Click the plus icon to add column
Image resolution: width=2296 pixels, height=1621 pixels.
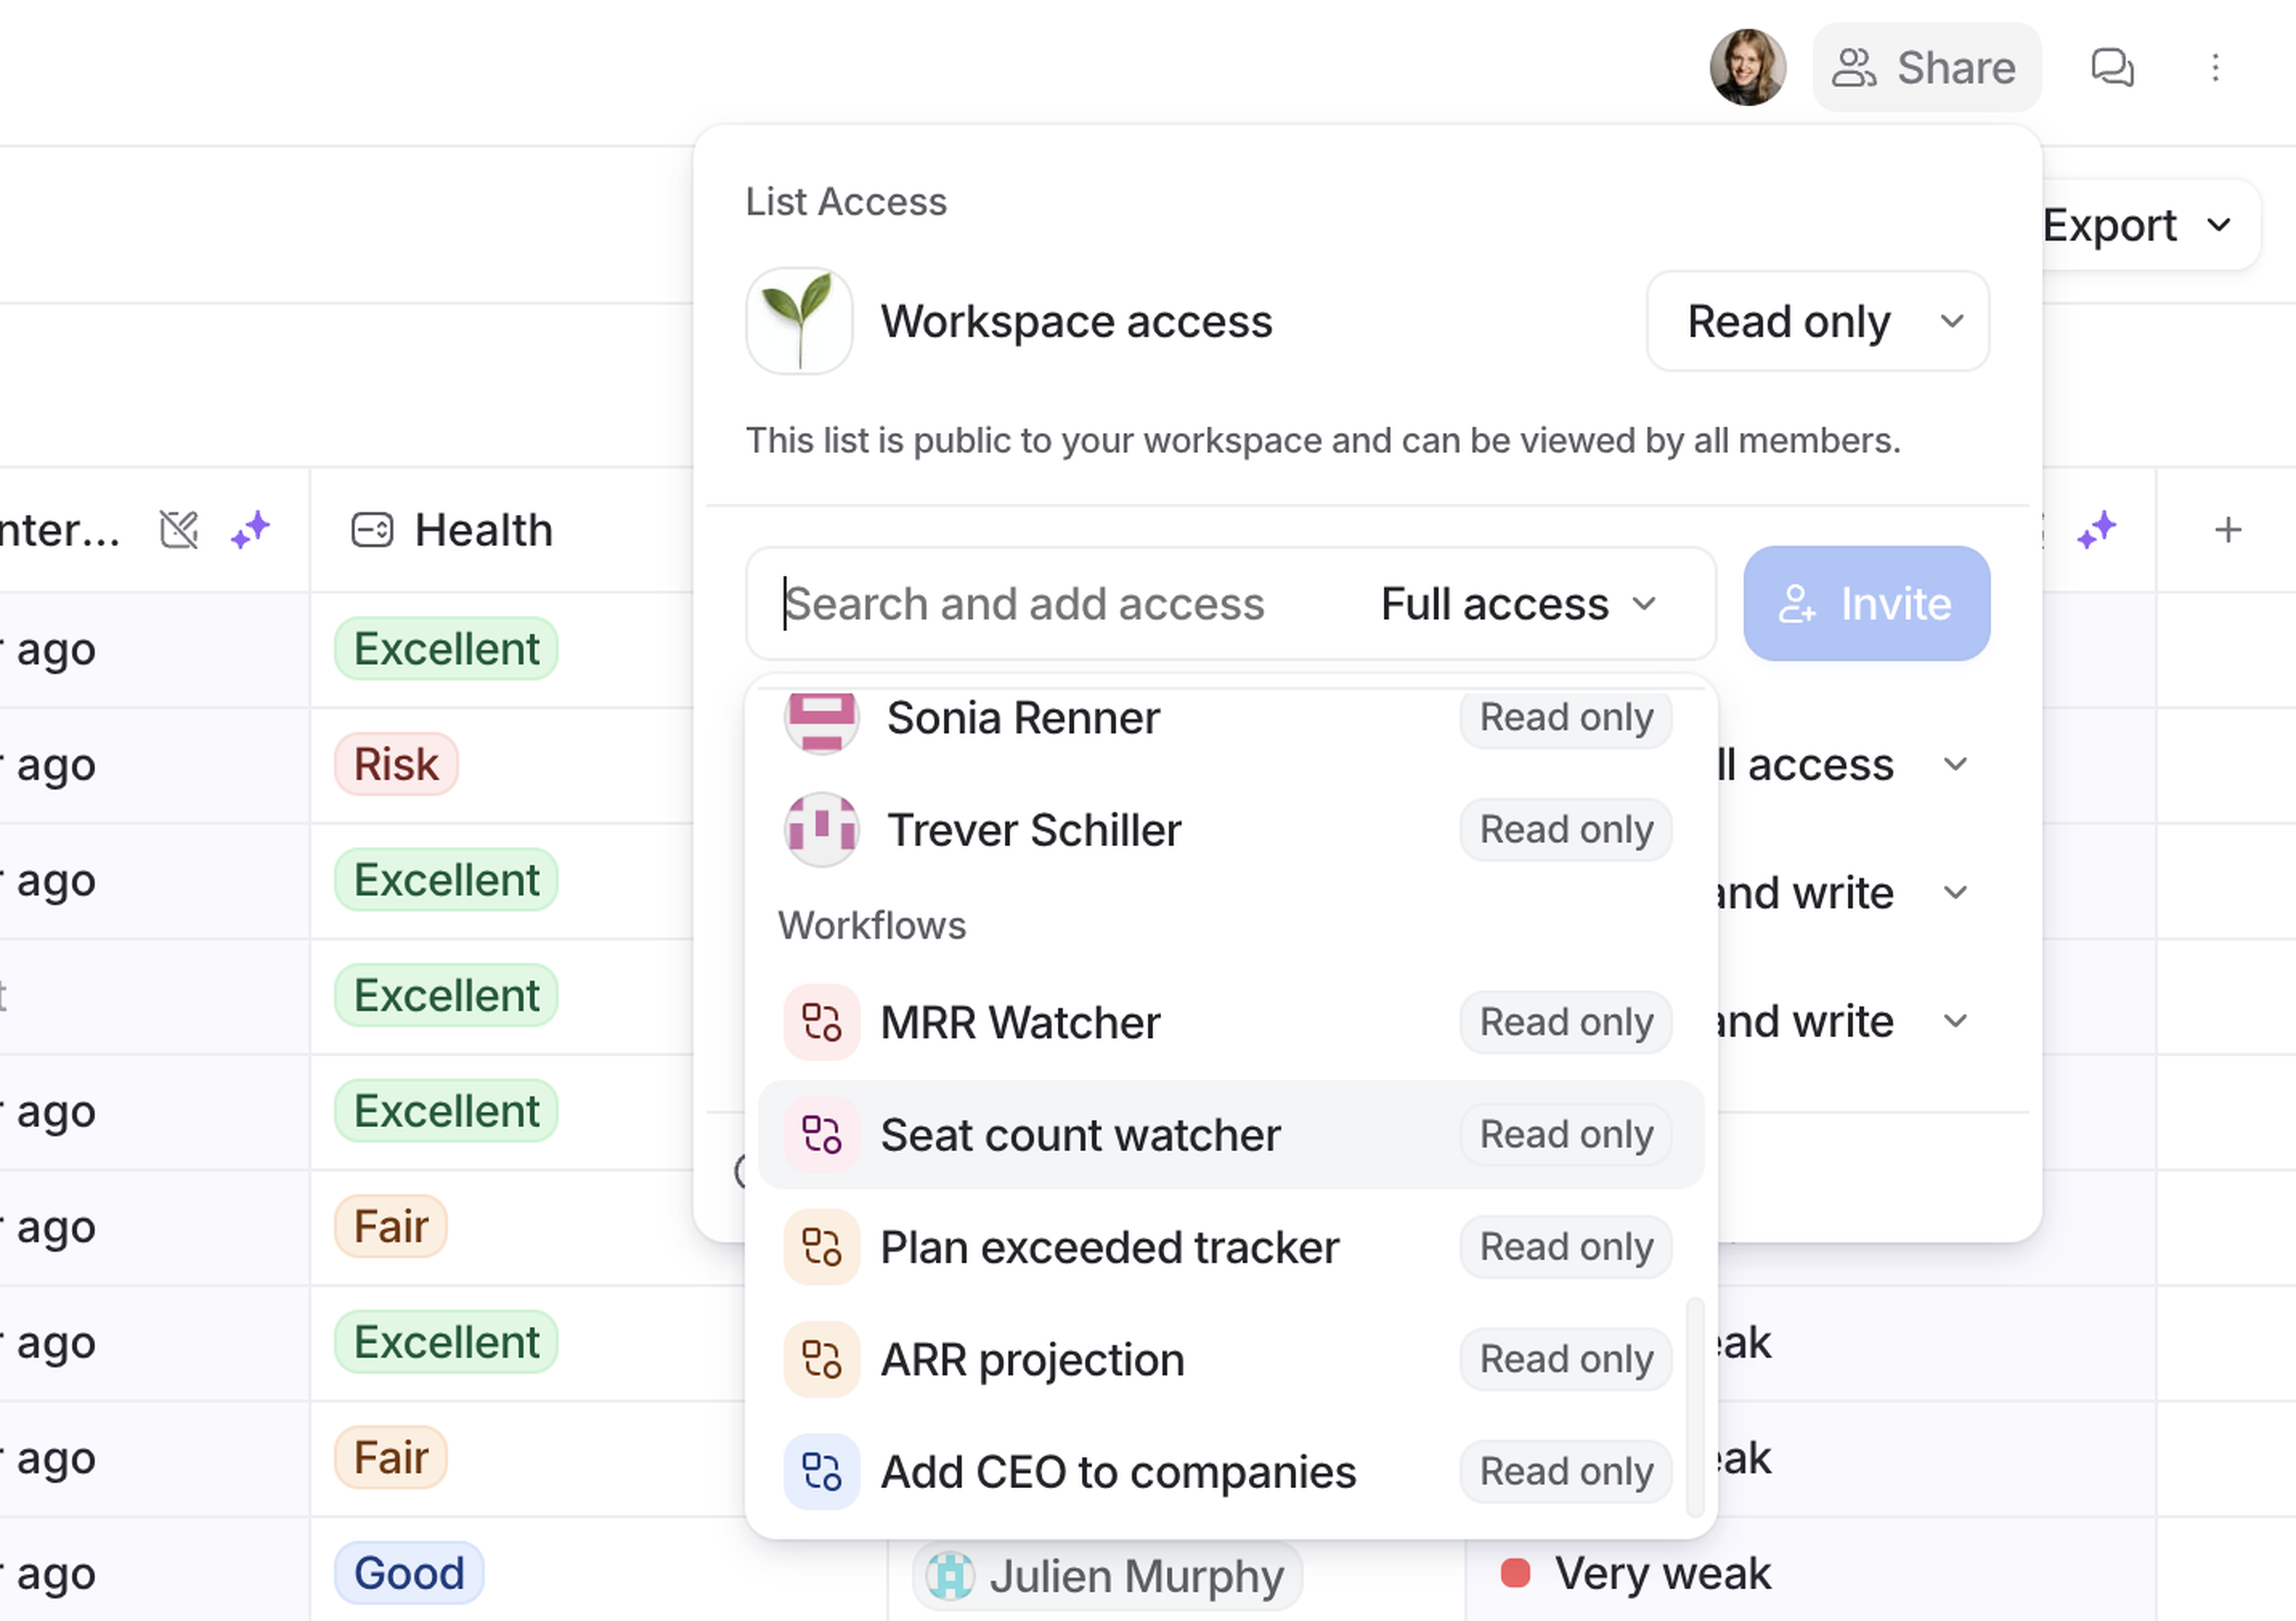coord(2227,530)
